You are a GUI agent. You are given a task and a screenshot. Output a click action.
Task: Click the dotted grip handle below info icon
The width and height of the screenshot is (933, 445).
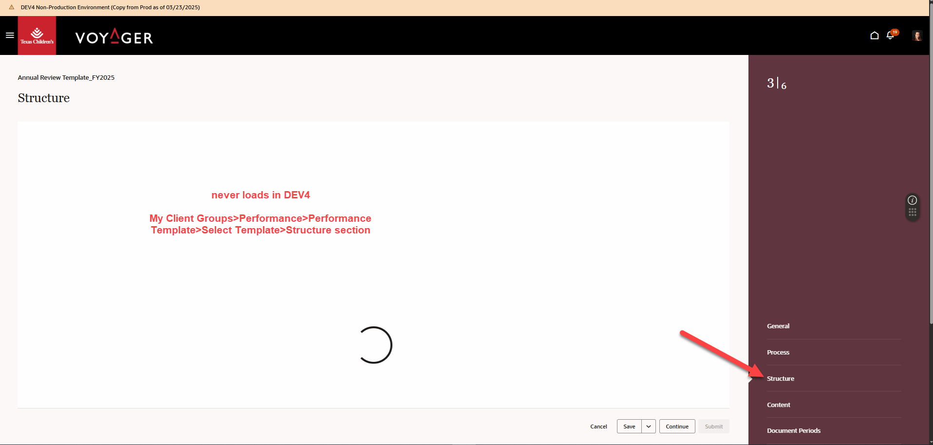tap(913, 212)
